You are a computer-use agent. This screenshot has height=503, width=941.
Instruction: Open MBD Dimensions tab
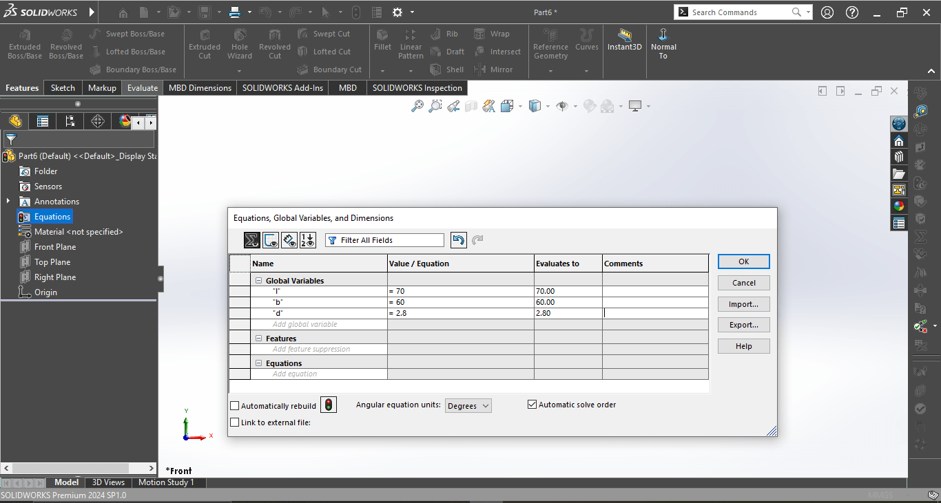(200, 88)
